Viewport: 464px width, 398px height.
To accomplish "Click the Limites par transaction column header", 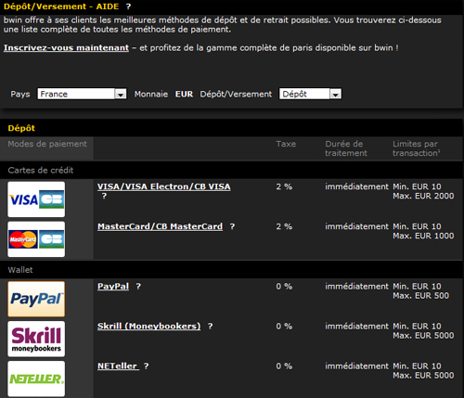I will (x=417, y=148).
